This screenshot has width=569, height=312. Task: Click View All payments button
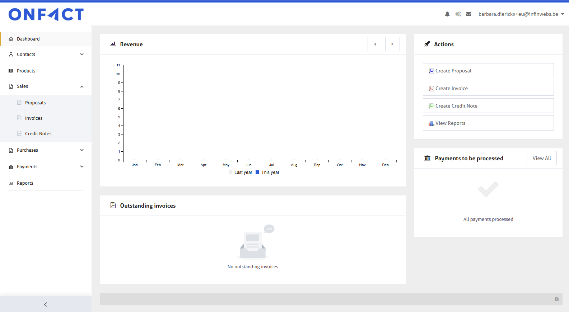541,158
